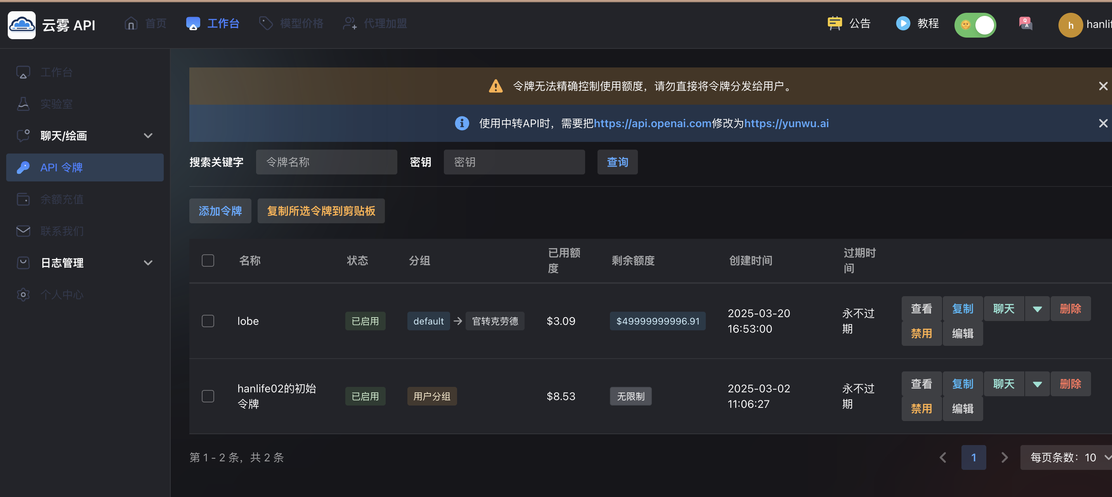The width and height of the screenshot is (1112, 497).
Task: Expand the 聊天/绘画 sidebar section
Action: pos(148,136)
